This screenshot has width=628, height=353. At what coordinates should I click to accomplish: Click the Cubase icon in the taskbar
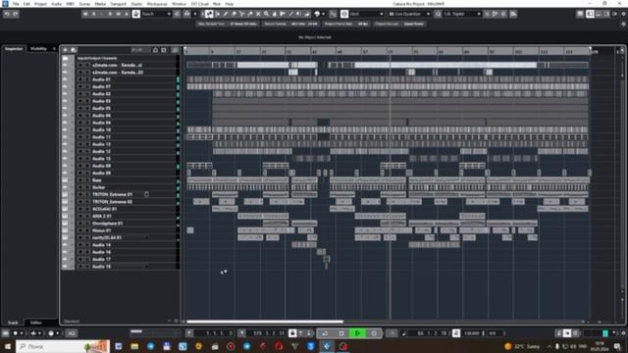(x=327, y=346)
